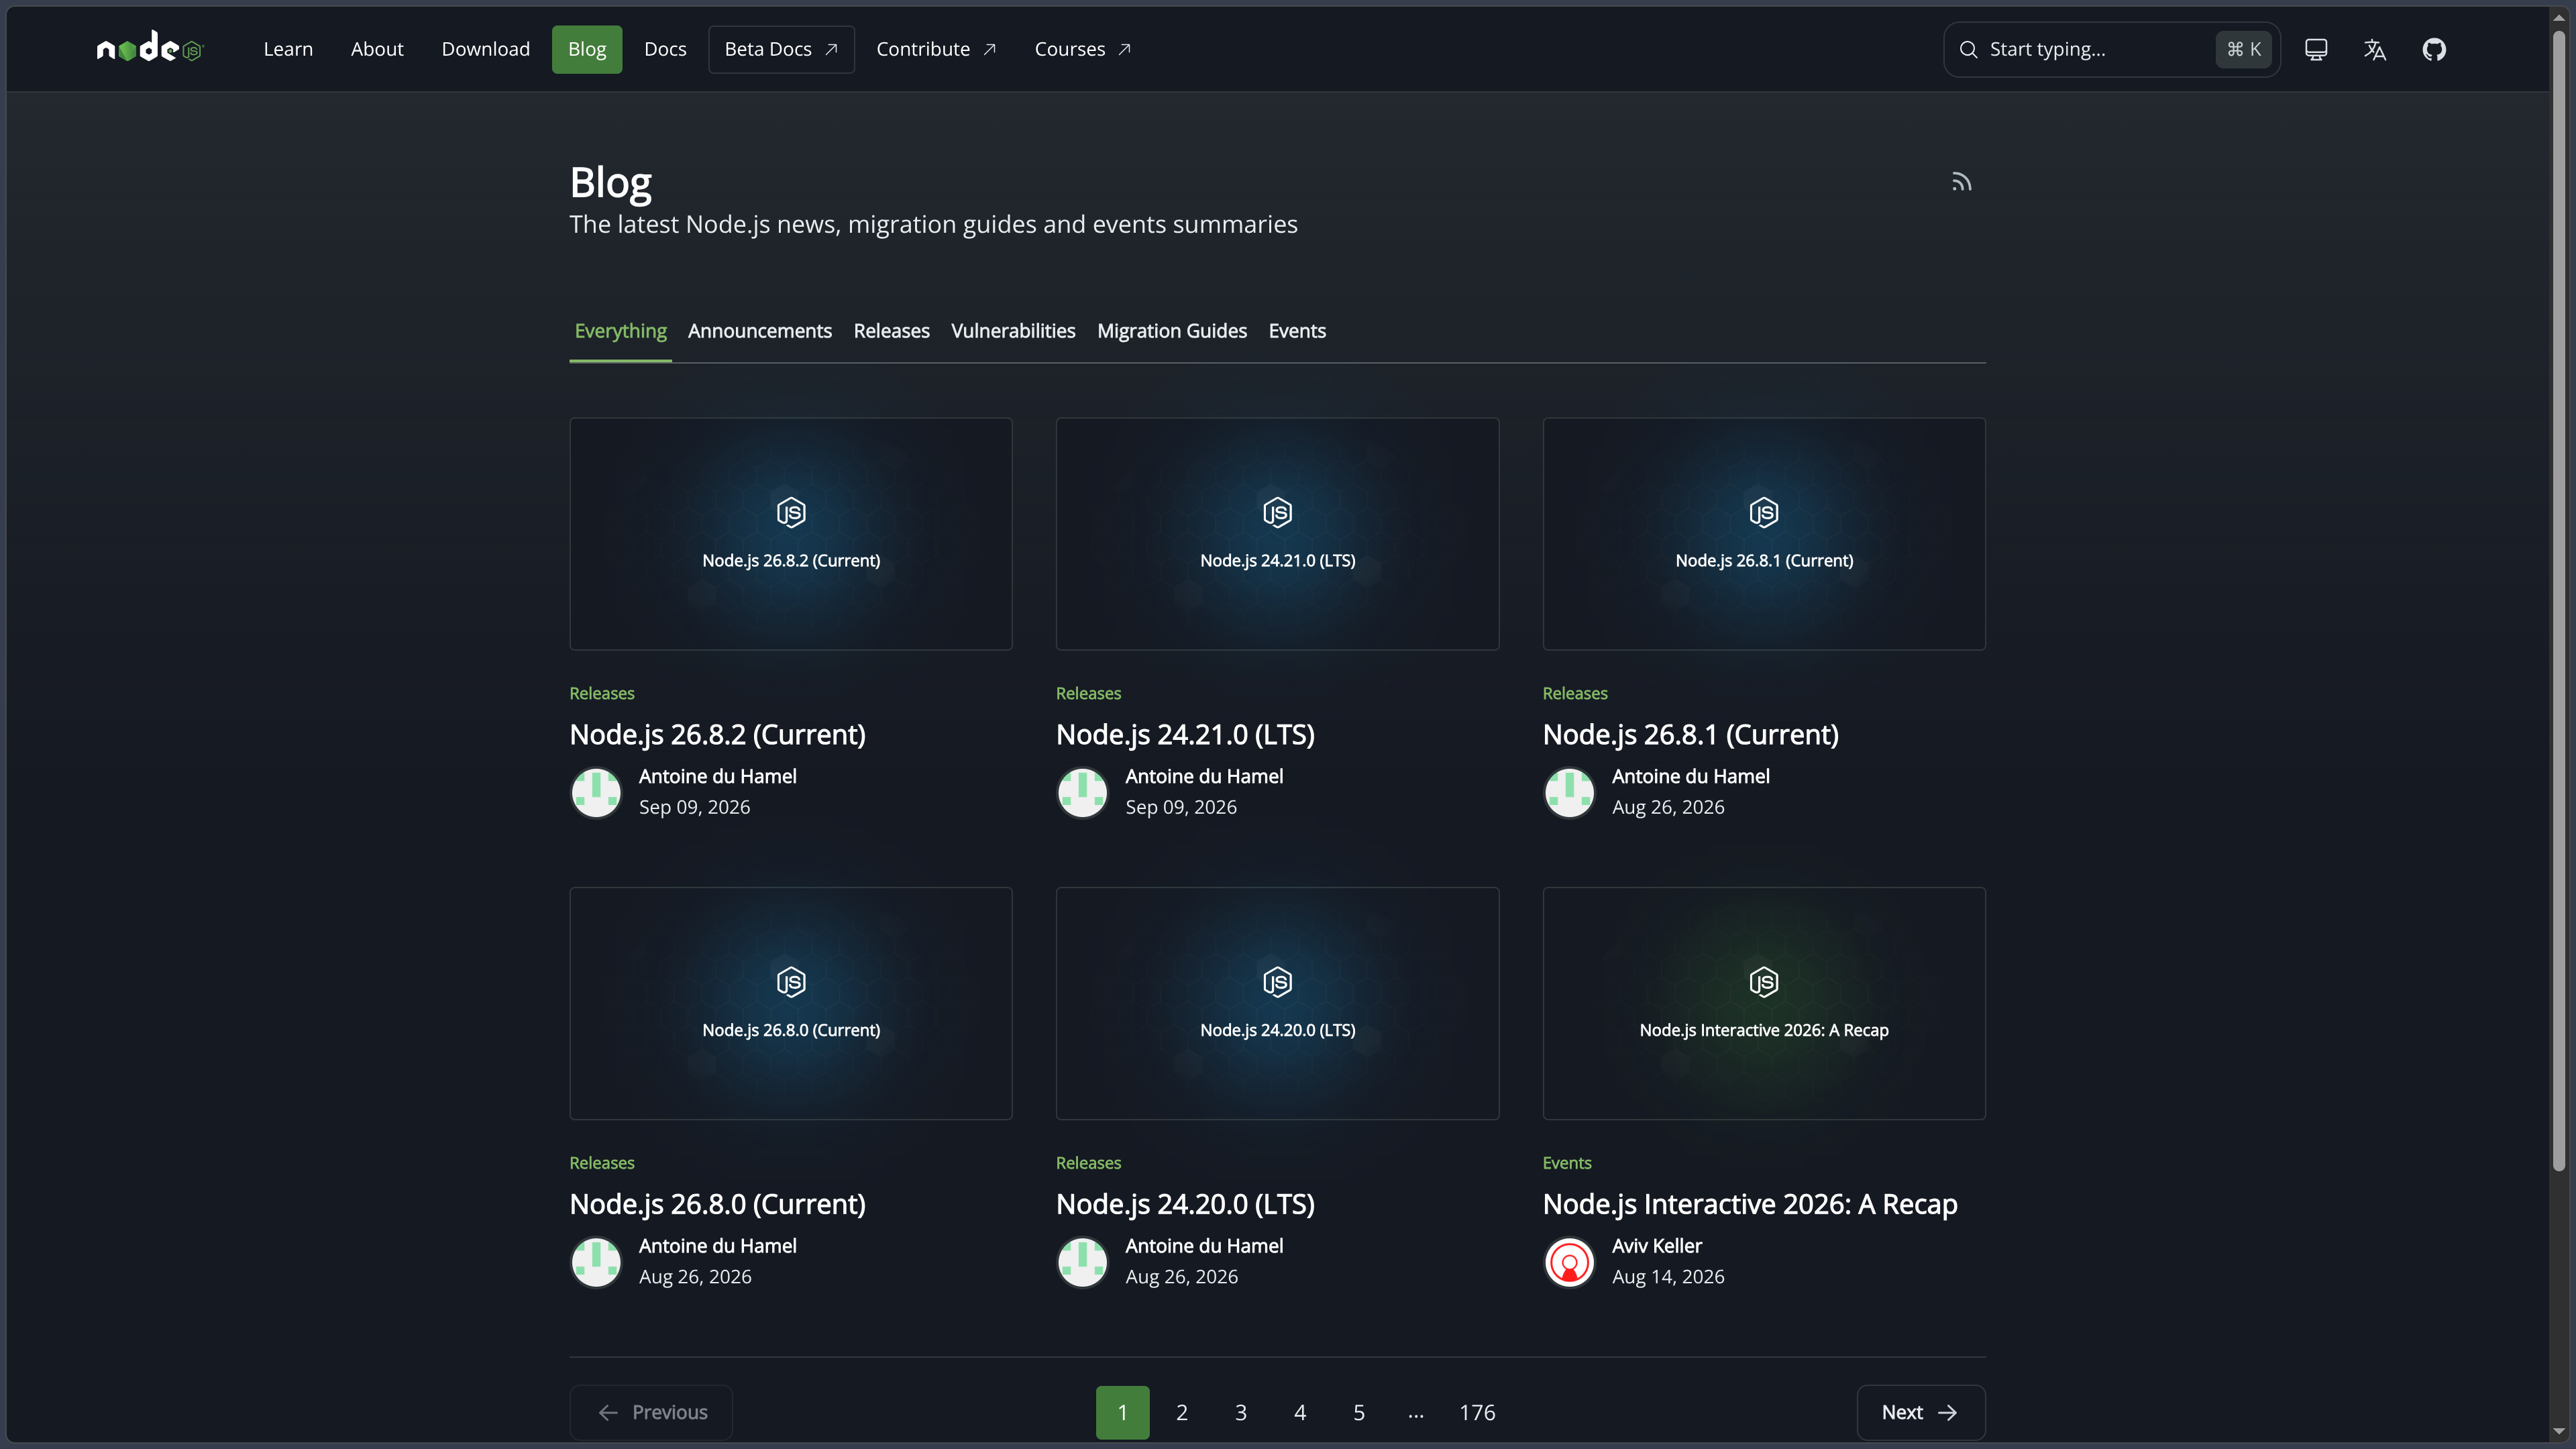Screen dimensions: 2576x1449
Task: Click Antoine du Hamel avatar under Node.js 26.8.2
Action: (596, 792)
